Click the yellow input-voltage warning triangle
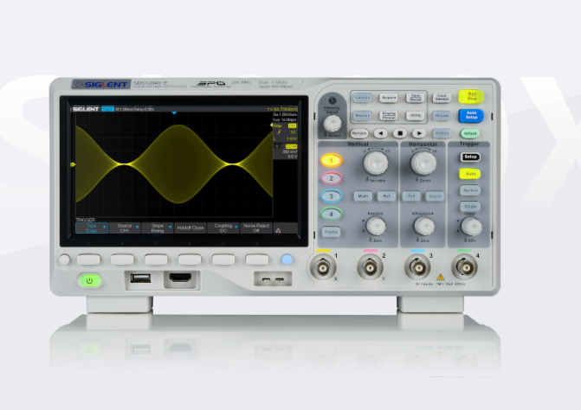Viewport: 581px width, 410px height. pyautogui.click(x=440, y=277)
